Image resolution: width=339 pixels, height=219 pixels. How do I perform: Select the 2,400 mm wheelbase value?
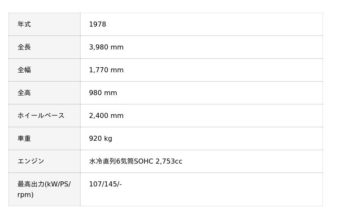106,116
